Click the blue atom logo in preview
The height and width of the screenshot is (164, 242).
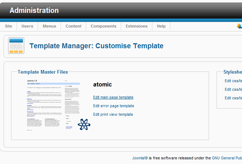83,124
